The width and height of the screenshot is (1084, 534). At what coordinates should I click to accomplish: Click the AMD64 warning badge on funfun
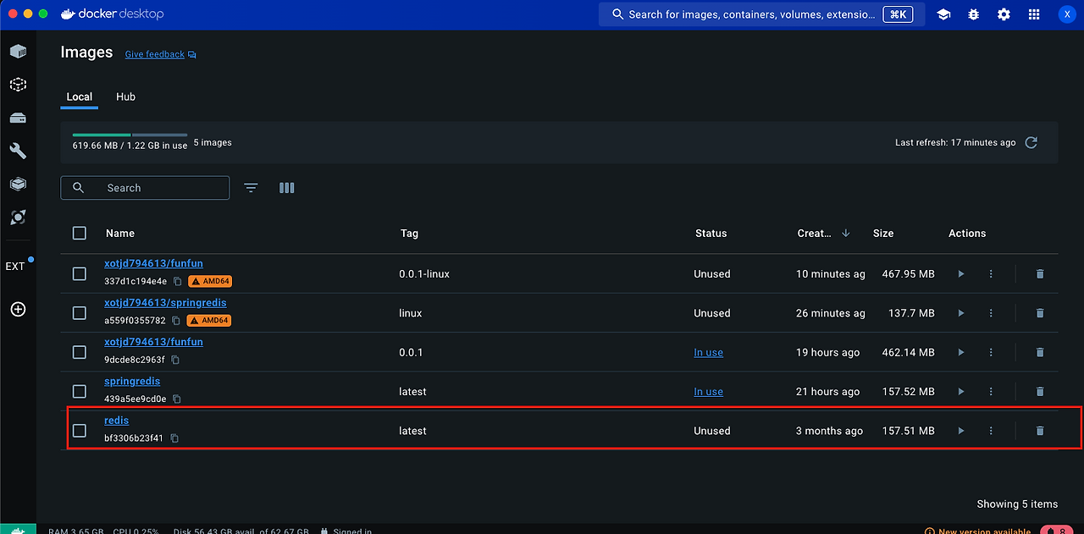click(x=210, y=281)
